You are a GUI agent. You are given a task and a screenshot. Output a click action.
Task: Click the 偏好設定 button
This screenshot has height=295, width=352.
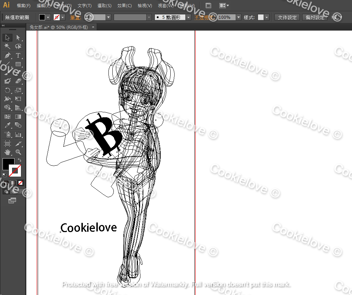[x=315, y=17]
